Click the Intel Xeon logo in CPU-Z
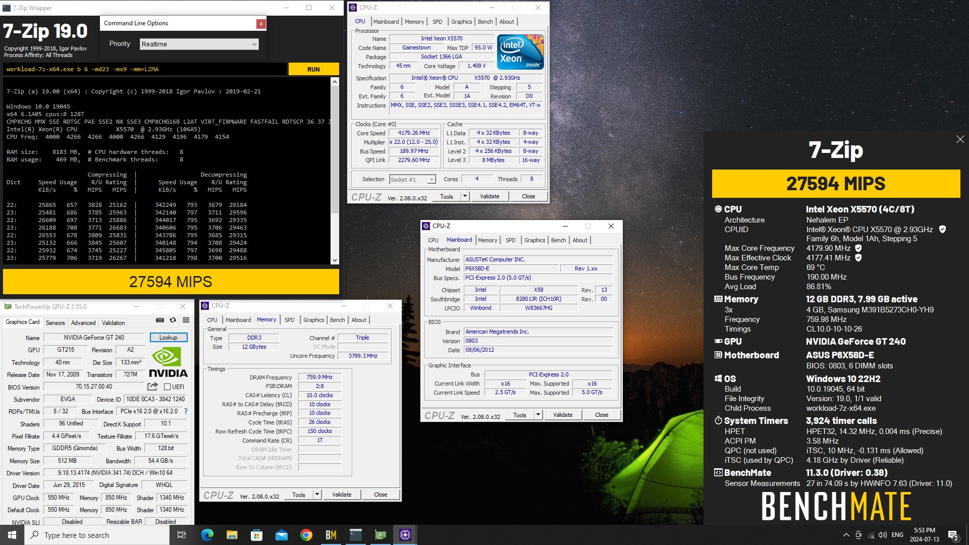Viewport: 969px width, 545px height. (520, 51)
